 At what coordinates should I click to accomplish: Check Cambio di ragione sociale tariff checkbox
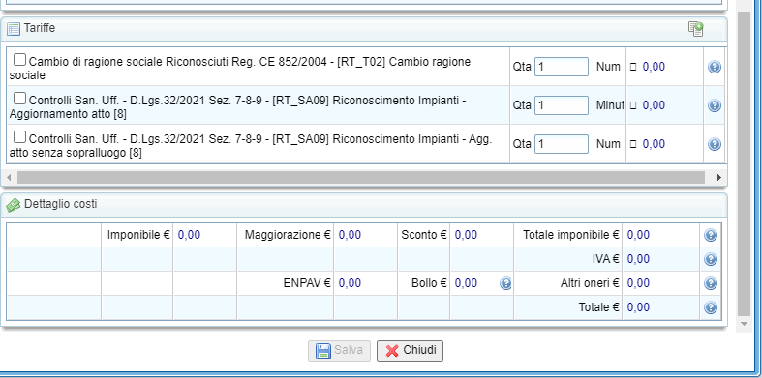(x=19, y=60)
